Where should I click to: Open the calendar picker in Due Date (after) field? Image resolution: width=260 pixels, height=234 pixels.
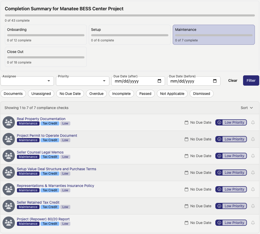pyautogui.click(x=159, y=81)
